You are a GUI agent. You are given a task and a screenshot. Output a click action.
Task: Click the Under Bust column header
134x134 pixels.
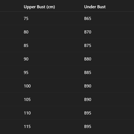pos(95,7)
